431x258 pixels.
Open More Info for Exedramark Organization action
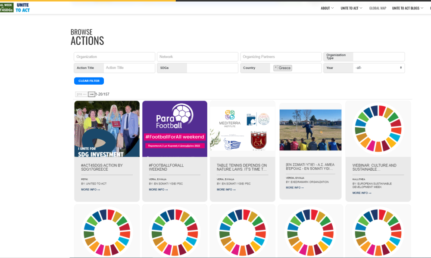pyautogui.click(x=295, y=188)
